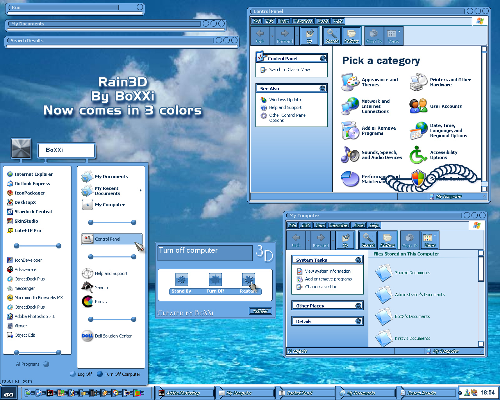The height and width of the screenshot is (400, 500).
Task: Click Switch to Classic View link
Action: pyautogui.click(x=289, y=70)
